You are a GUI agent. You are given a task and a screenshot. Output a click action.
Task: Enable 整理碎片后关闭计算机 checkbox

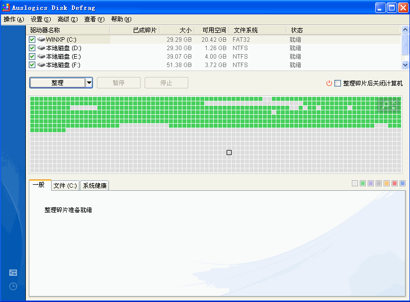pyautogui.click(x=337, y=83)
